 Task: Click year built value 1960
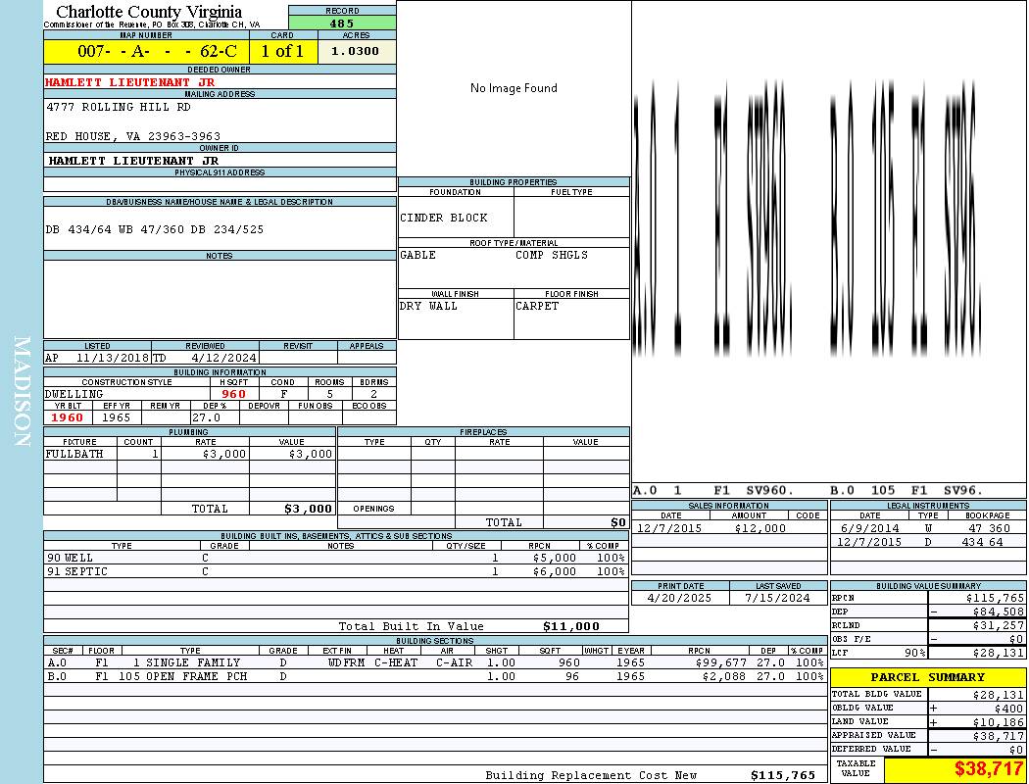(x=67, y=417)
